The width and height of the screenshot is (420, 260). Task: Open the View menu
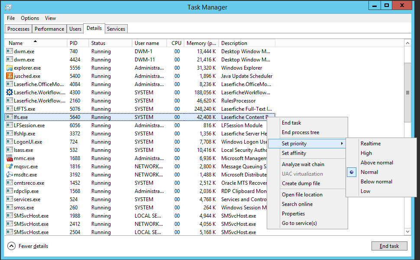pos(50,18)
